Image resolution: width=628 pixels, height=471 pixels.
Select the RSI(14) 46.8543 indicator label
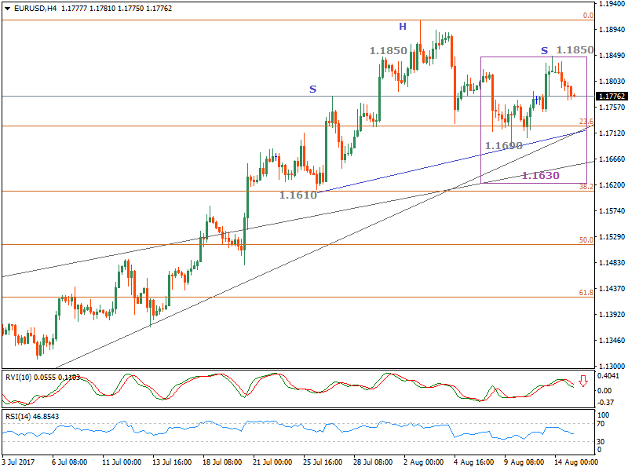point(32,417)
